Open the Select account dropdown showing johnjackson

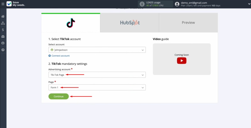point(97,50)
